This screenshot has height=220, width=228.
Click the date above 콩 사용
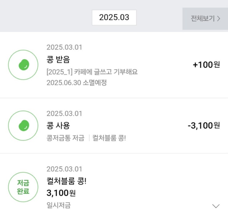(x=64, y=114)
